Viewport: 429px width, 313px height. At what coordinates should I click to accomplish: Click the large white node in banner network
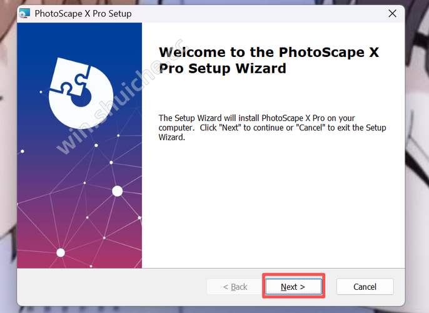[117, 191]
